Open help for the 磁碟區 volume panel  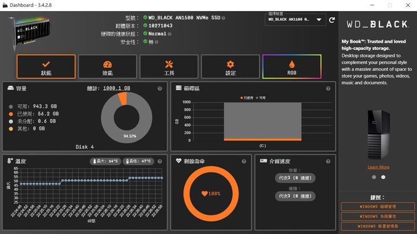click(x=328, y=89)
